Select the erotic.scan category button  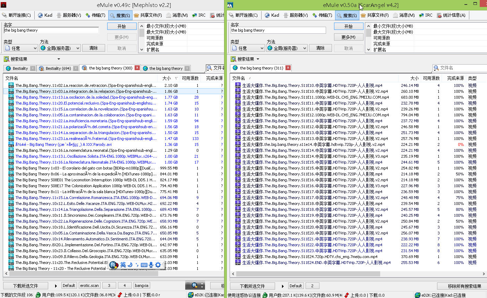(x=89, y=285)
